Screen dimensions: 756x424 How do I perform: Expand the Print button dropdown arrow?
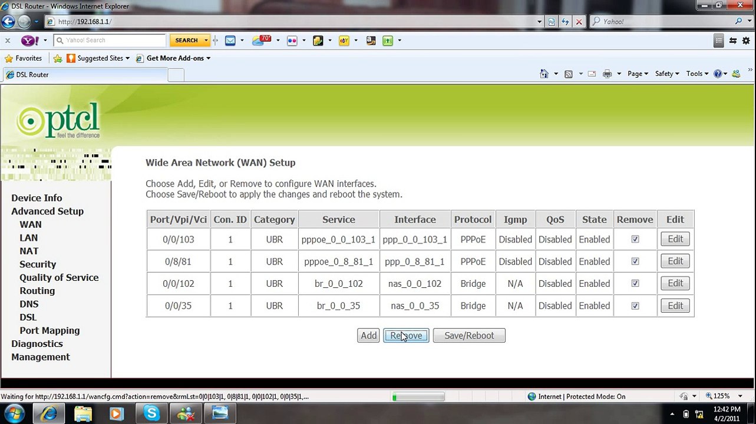pos(619,74)
